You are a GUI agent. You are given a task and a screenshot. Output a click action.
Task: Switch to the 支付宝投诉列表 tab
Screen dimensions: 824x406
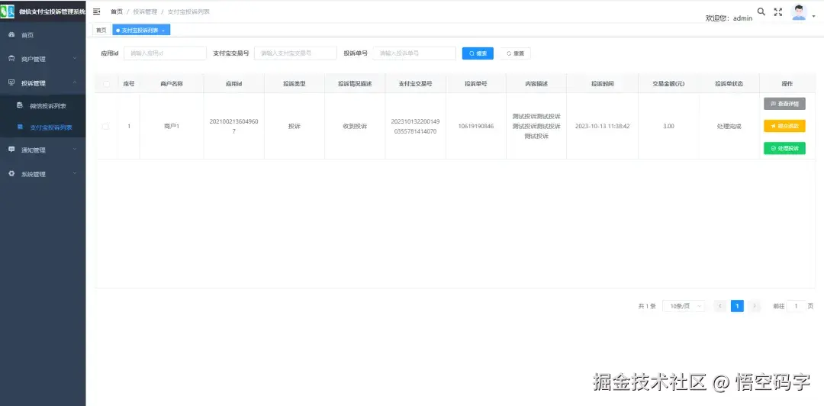[141, 31]
